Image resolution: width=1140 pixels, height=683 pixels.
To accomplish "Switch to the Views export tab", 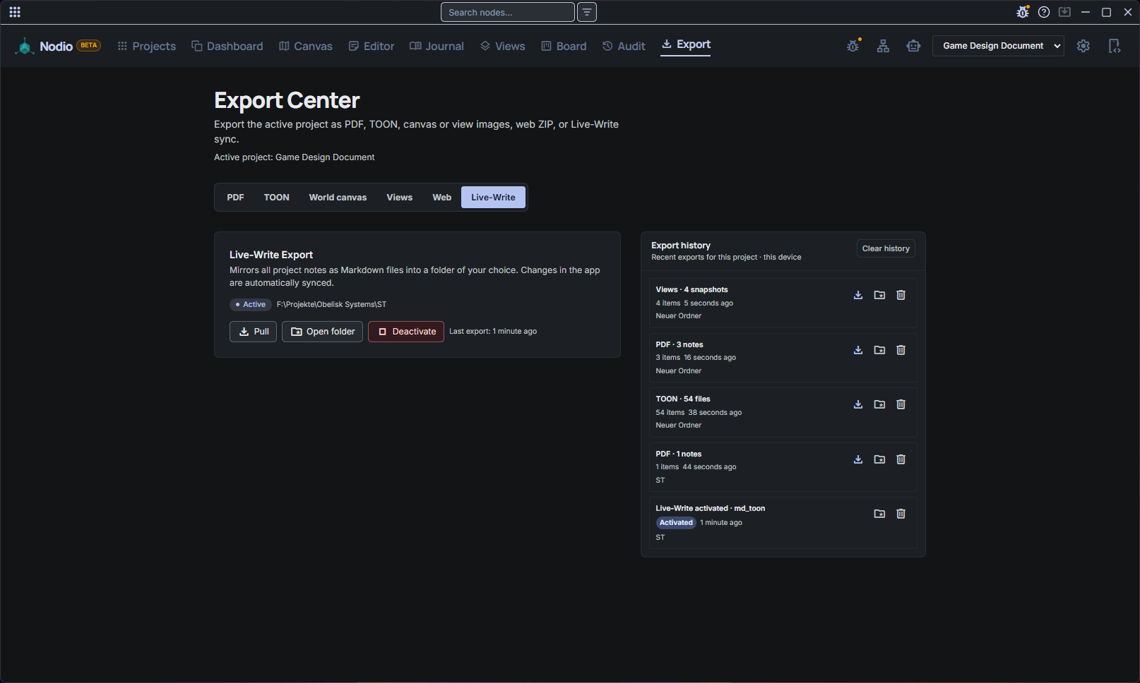I will point(399,198).
